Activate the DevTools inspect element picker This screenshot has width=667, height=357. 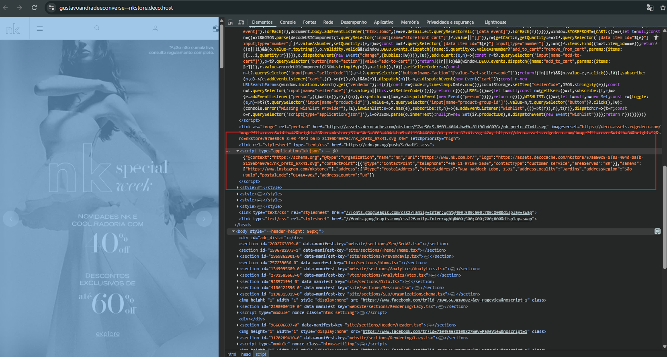tap(231, 22)
